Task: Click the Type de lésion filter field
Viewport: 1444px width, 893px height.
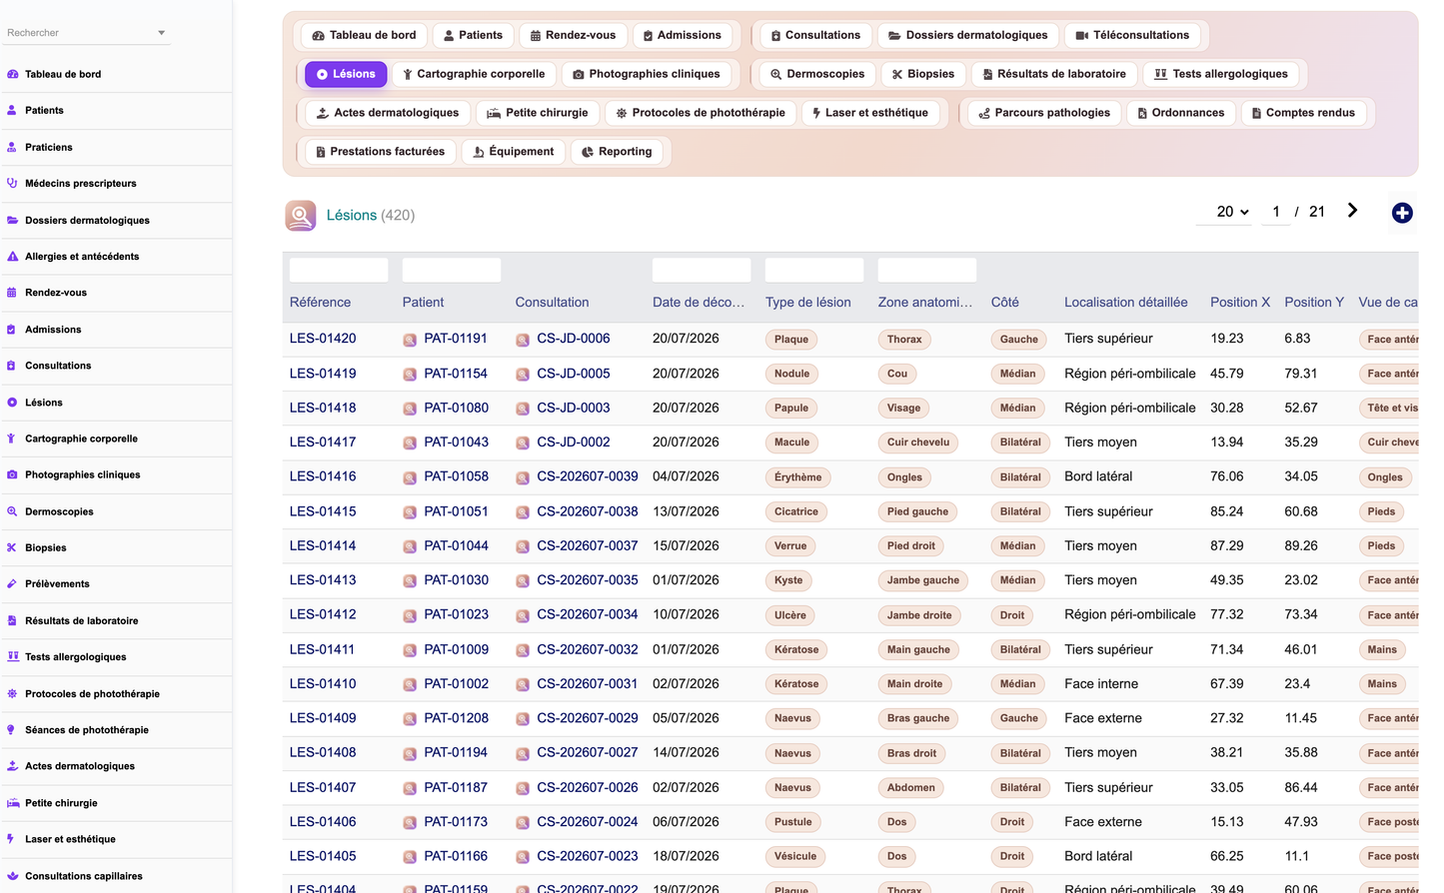Action: (814, 271)
